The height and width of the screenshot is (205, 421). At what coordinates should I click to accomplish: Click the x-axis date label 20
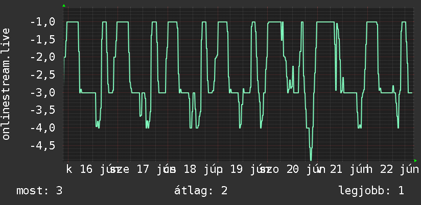coord(293,170)
